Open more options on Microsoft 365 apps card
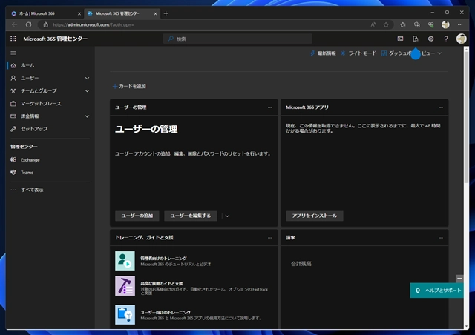This screenshot has width=475, height=335. (x=440, y=107)
